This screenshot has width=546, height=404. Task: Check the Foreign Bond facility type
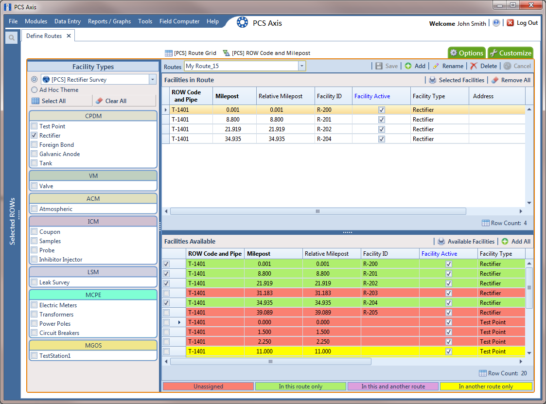click(34, 144)
